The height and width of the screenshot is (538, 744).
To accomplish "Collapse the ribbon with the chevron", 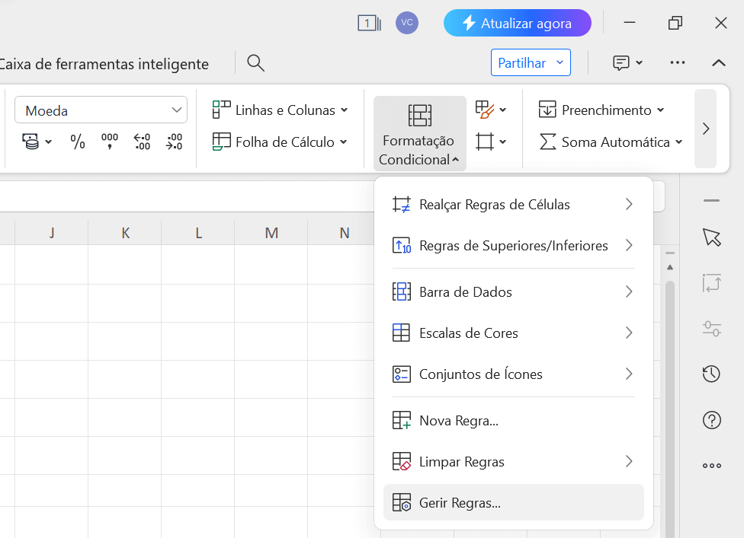I will point(718,63).
